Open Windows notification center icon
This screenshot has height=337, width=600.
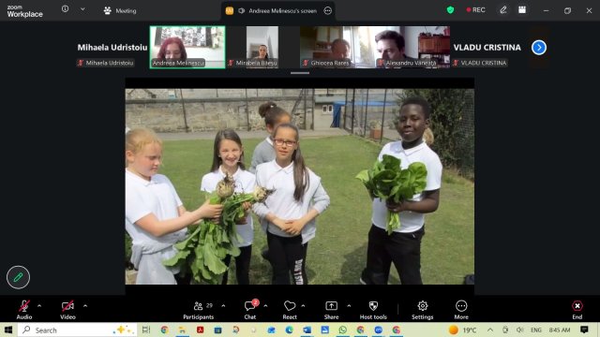(584, 330)
